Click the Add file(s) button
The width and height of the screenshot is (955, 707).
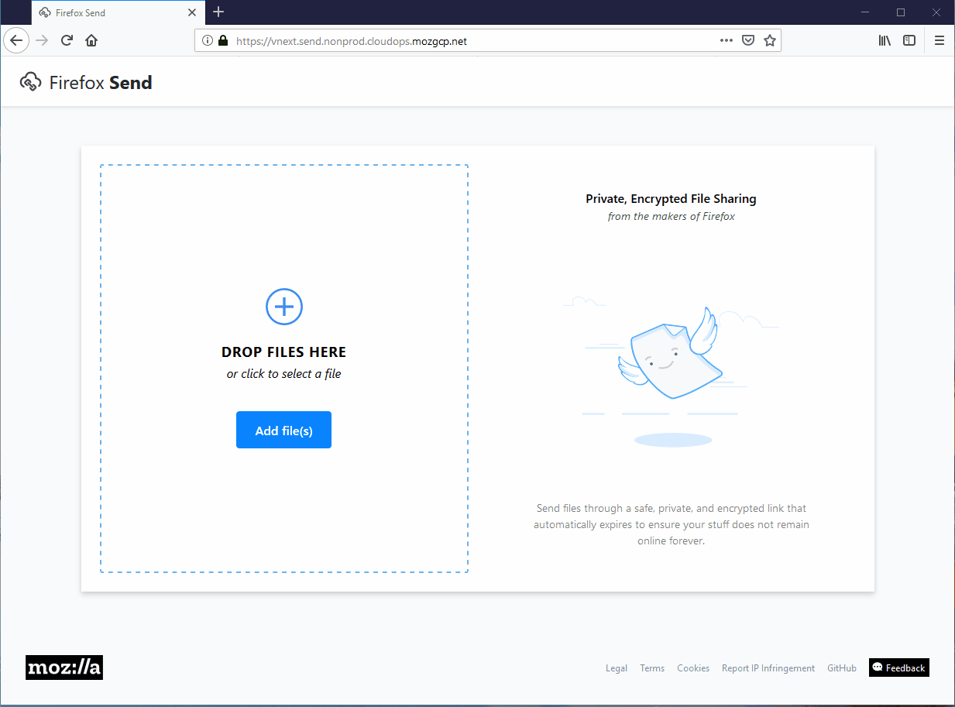283,430
